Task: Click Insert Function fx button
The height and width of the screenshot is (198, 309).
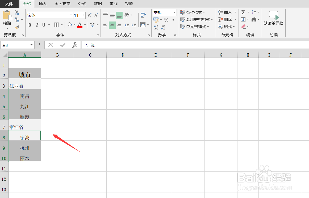Action: tap(75, 45)
